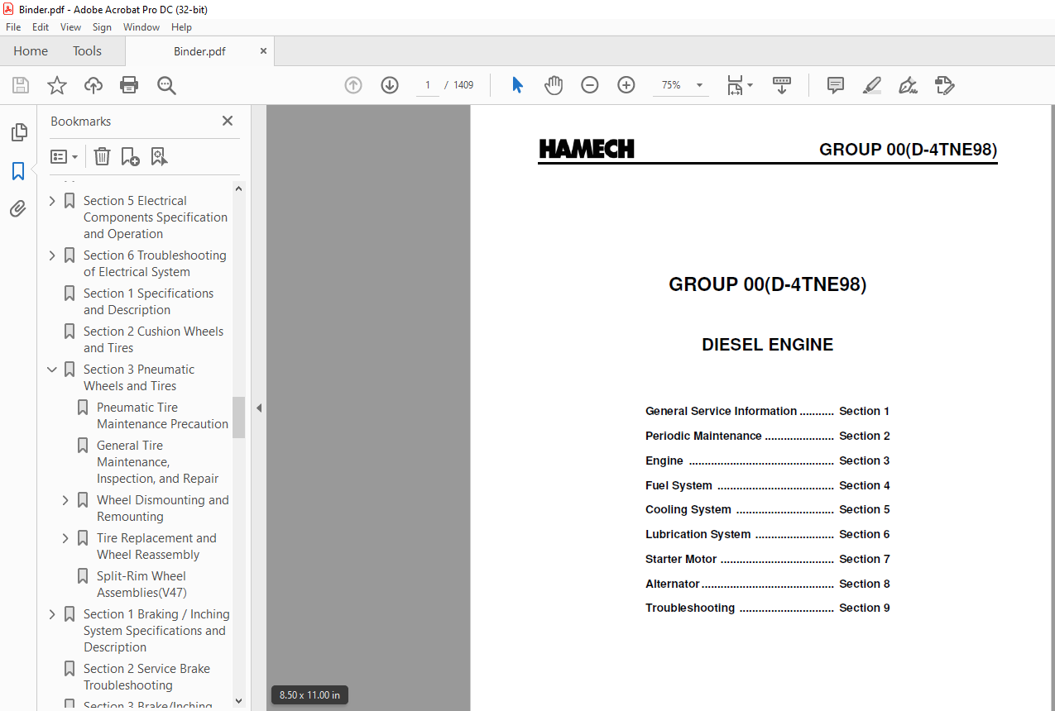Click the General Service Information Section 1 entry
The width and height of the screenshot is (1055, 711).
coord(767,411)
